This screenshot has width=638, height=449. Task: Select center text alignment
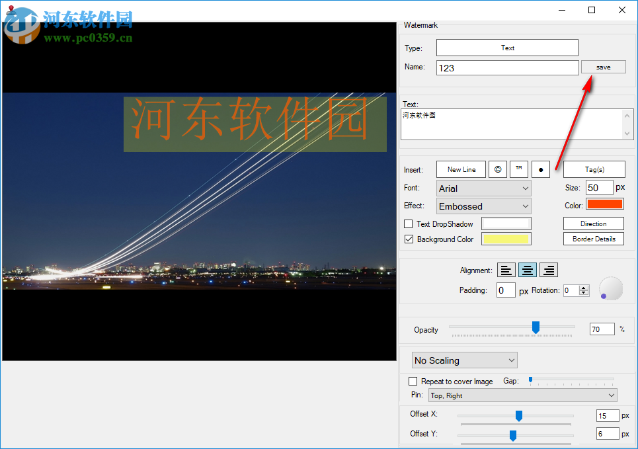[527, 270]
